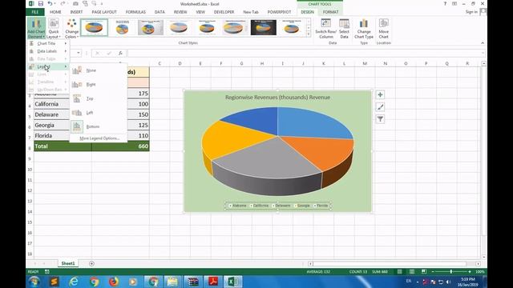Click the Chart Elements plus button
Image resolution: width=513 pixels, height=288 pixels.
[380, 94]
